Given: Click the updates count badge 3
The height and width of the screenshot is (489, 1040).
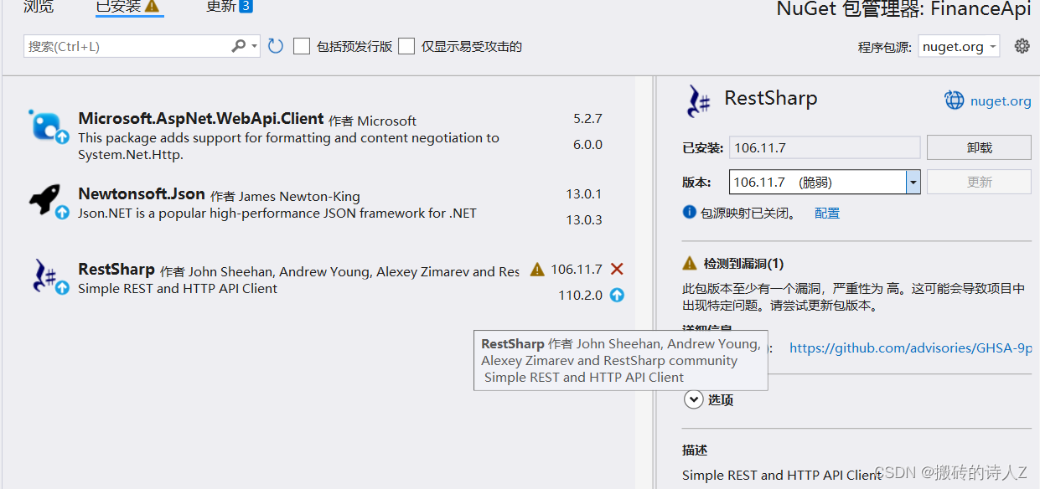Looking at the screenshot, I should (246, 7).
